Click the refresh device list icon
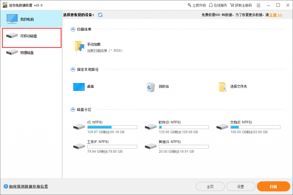The image size is (293, 195). (x=100, y=15)
